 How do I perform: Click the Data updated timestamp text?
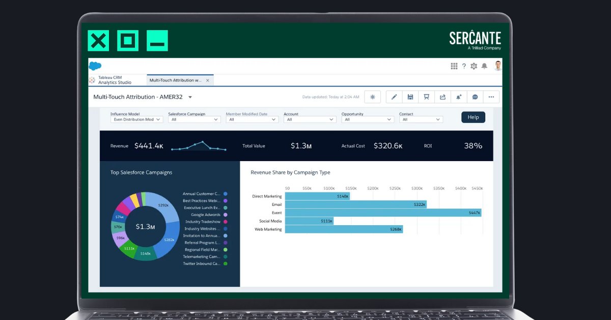pos(331,97)
